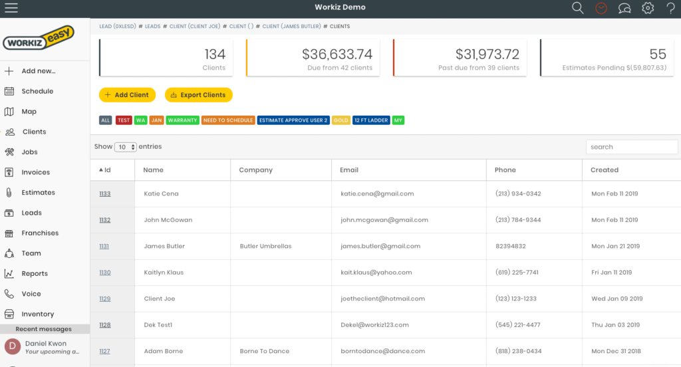Open client ID 1133 link
Viewport: 681px width, 367px height.
[x=105, y=193]
